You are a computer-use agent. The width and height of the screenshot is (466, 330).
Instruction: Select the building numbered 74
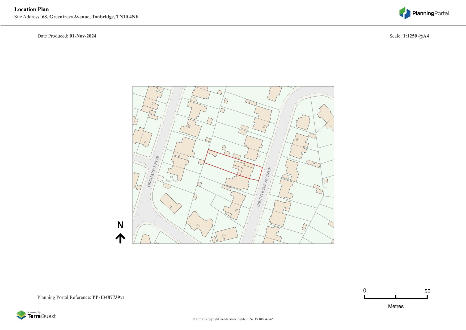(235, 205)
